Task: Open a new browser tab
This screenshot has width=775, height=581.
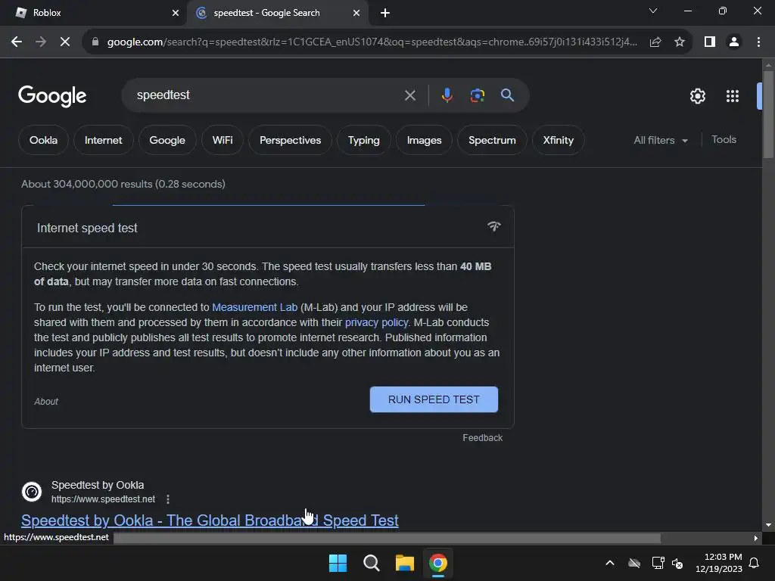Action: pos(385,13)
